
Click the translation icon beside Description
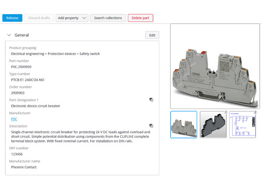point(151,126)
